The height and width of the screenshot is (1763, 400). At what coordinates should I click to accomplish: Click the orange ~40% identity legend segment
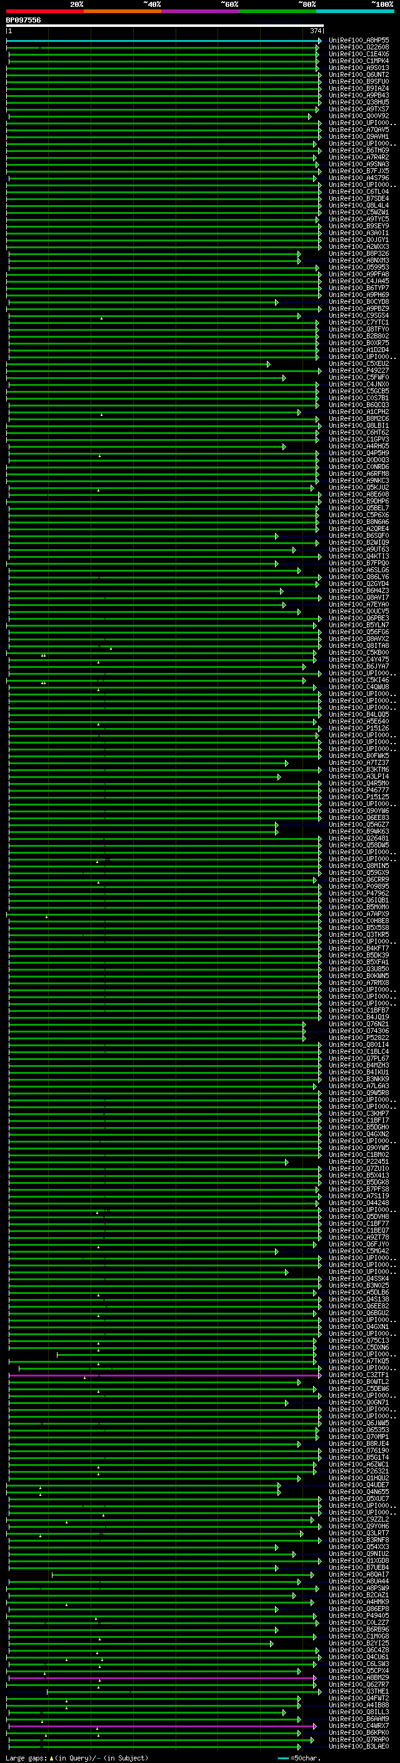coord(122,11)
